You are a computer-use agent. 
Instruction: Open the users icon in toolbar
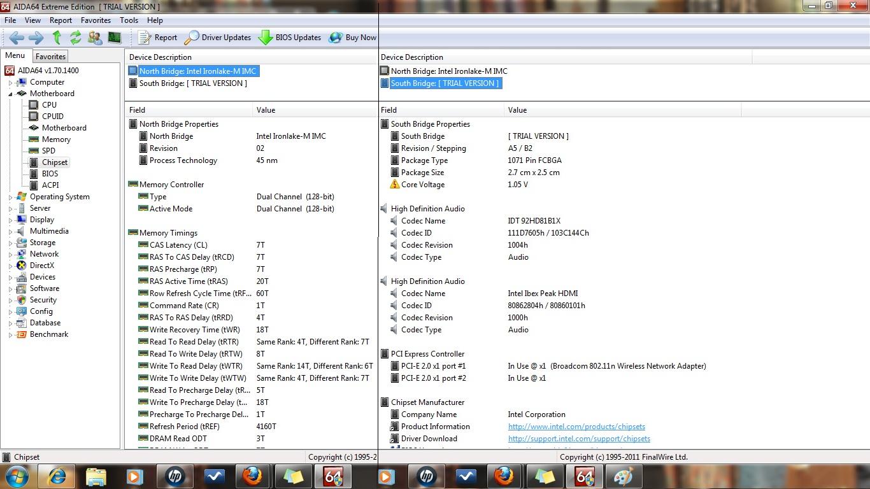tap(95, 38)
